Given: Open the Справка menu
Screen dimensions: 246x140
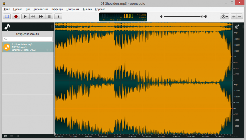Looking at the screenshot, I should pos(100,9).
